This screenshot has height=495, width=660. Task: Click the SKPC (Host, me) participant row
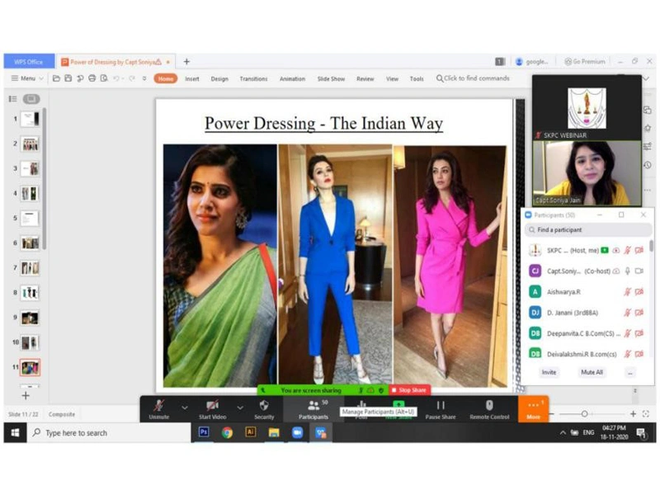pyautogui.click(x=586, y=251)
